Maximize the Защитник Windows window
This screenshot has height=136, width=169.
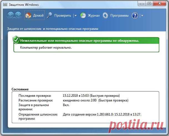pos(149,4)
